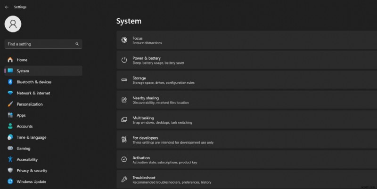Open the Focus settings title
The height and width of the screenshot is (189, 377).
click(138, 38)
